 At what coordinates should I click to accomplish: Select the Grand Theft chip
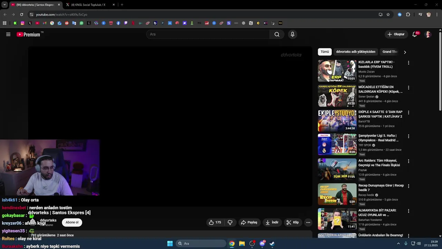pos(390,52)
